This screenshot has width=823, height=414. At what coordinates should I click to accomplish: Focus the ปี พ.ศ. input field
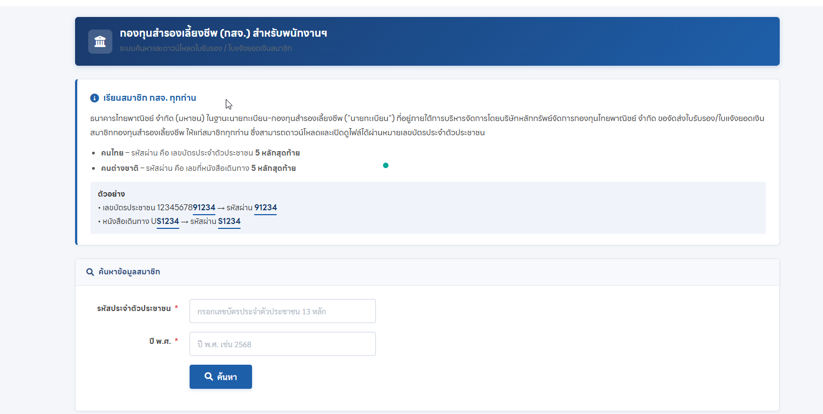click(283, 344)
